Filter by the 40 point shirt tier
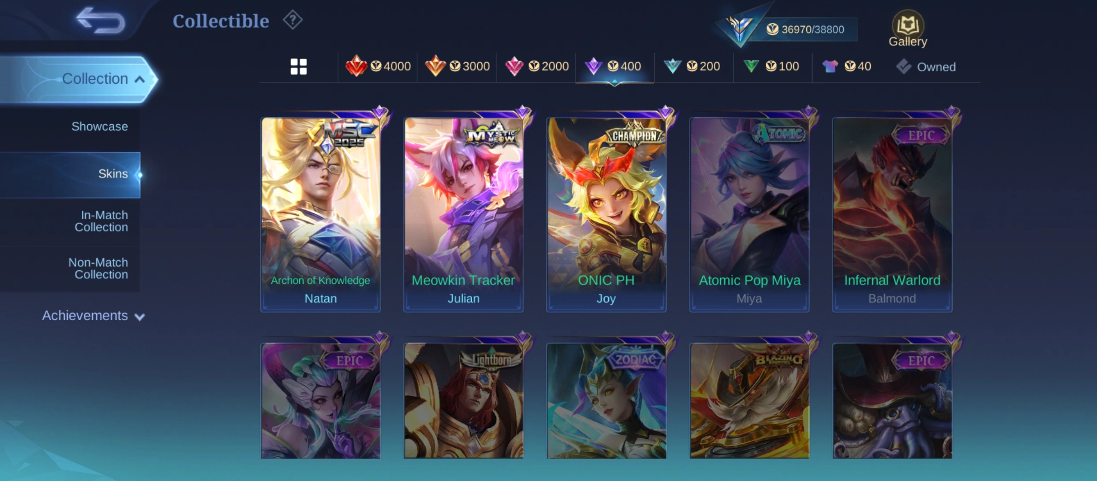The image size is (1097, 481). point(846,66)
